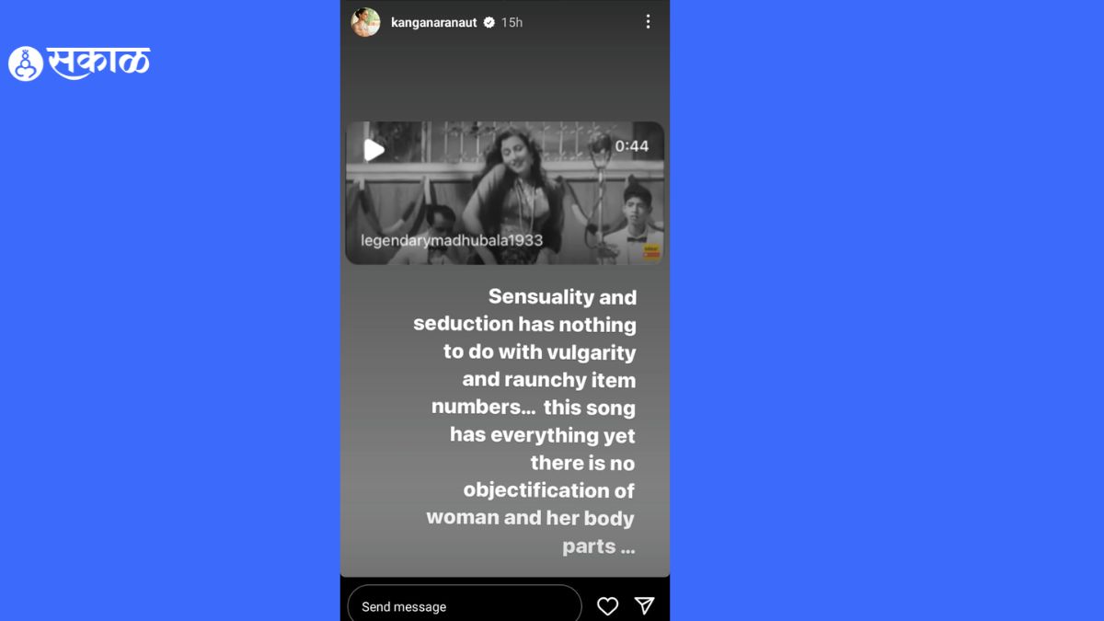Click the blue verified badge

(x=489, y=22)
